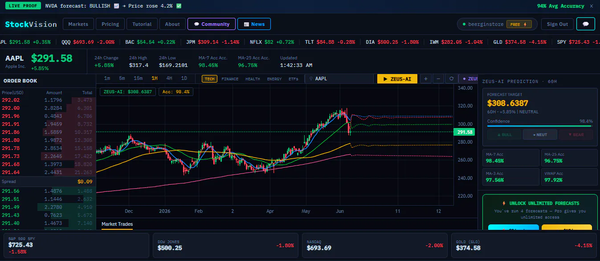This screenshot has height=261, width=600.
Task: Open the S&P 500 SPY index card
Action: tap(76, 245)
